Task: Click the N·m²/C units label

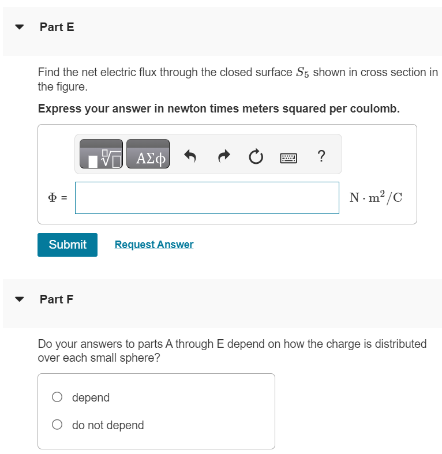Action: point(376,197)
